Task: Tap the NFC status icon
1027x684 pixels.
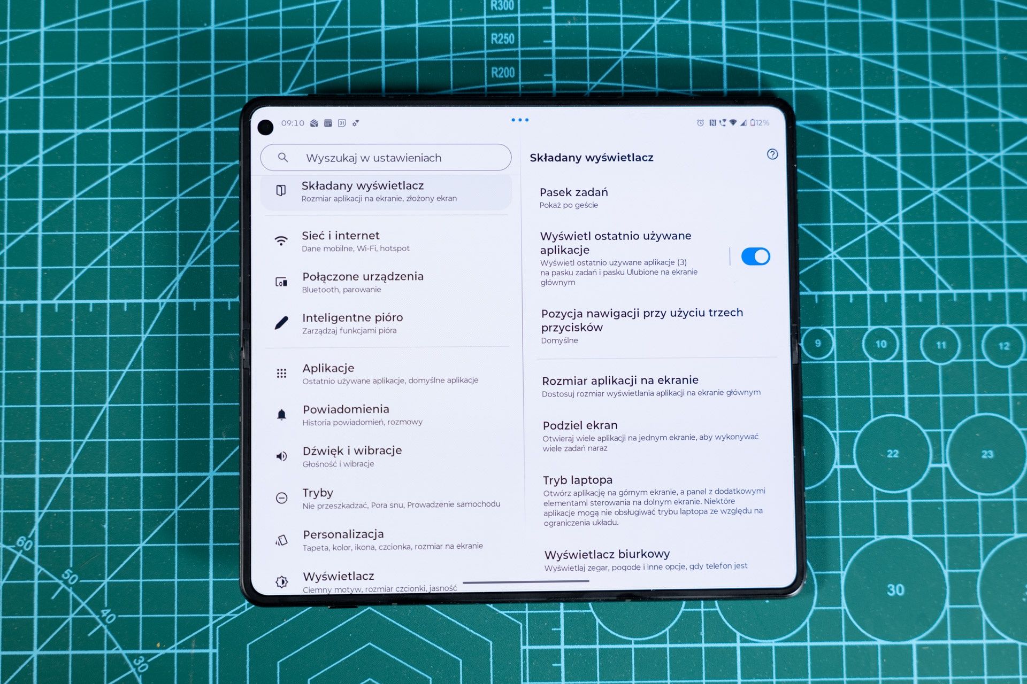Action: (x=712, y=123)
